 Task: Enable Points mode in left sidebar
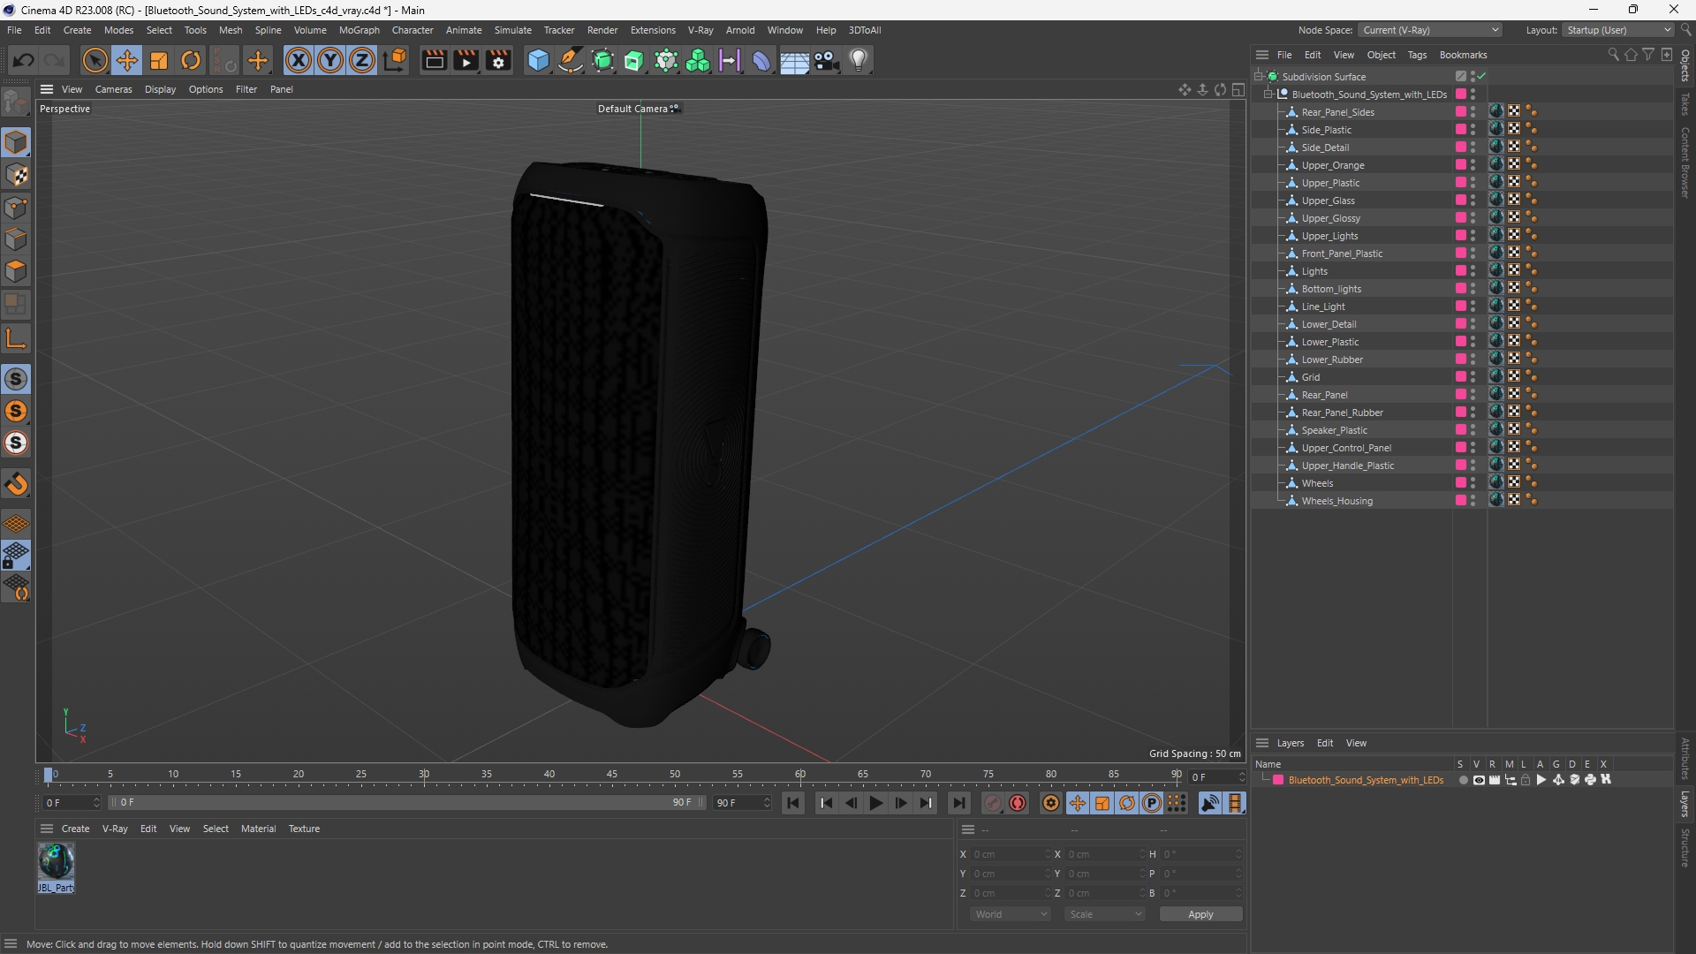[16, 208]
